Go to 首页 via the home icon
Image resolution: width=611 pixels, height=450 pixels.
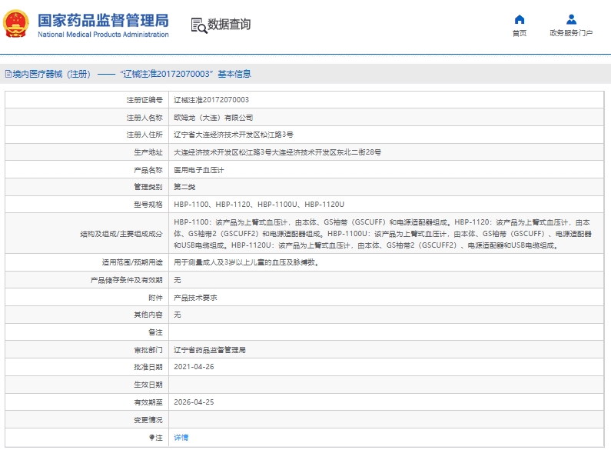519,19
